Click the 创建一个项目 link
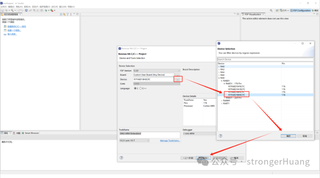Image resolution: width=320 pixels, height=178 pixels. [14, 30]
